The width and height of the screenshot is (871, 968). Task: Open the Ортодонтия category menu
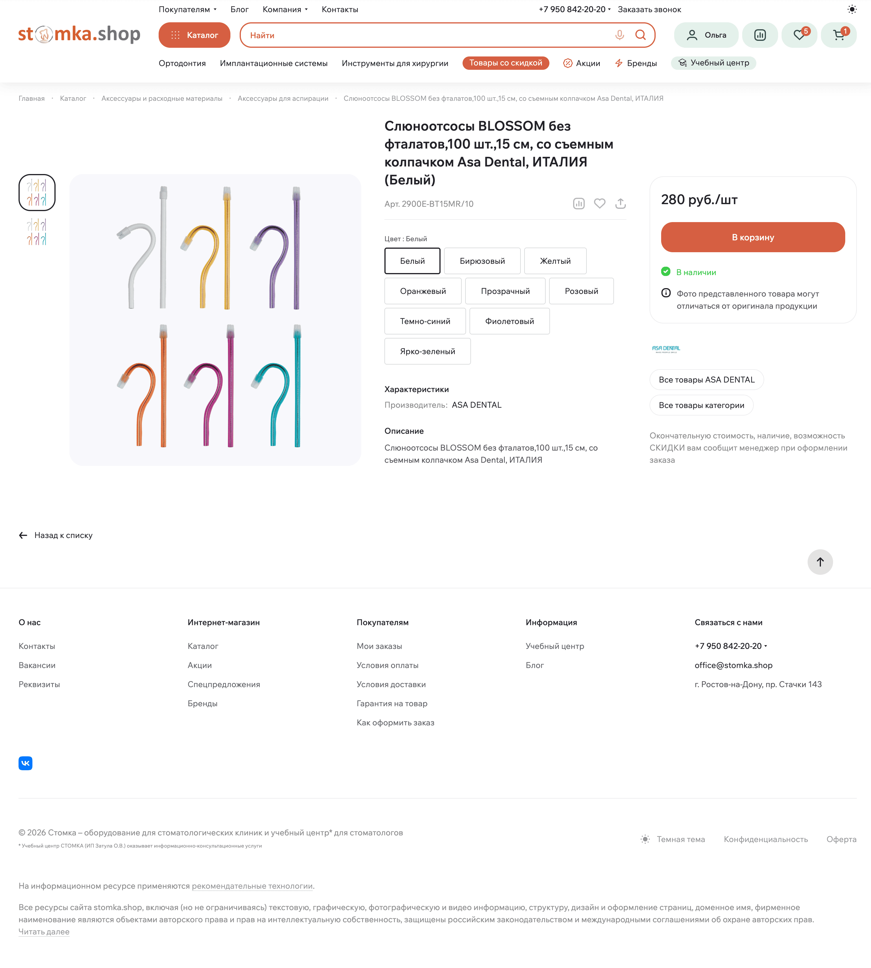[182, 63]
